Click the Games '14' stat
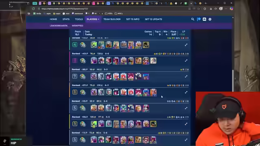This screenshot has height=146, width=260. [x=150, y=34]
